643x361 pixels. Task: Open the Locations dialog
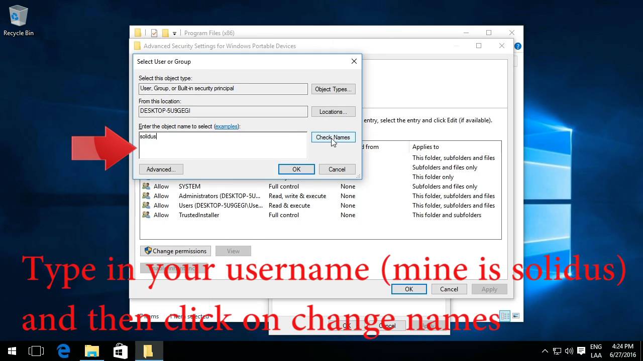(334, 112)
